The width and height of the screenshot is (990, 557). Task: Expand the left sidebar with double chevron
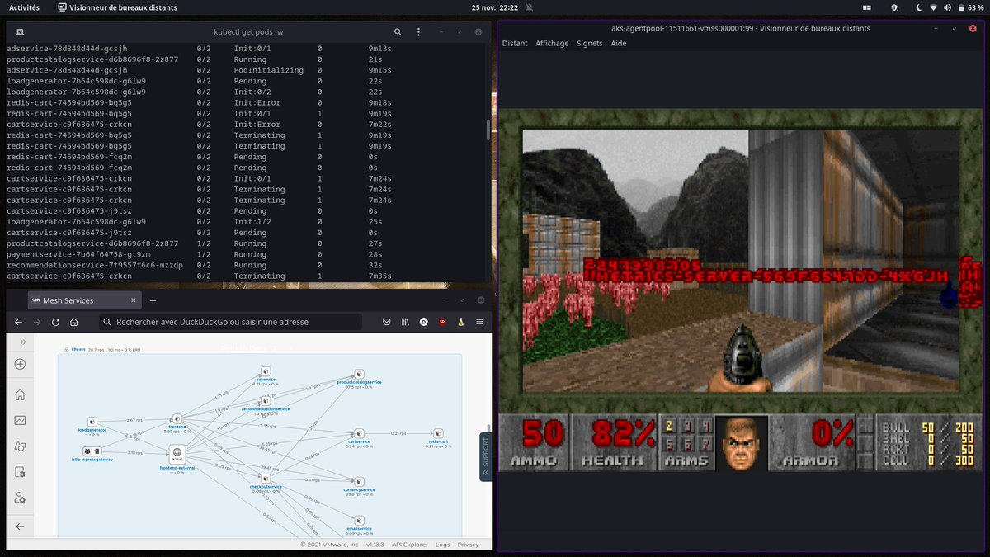click(23, 342)
